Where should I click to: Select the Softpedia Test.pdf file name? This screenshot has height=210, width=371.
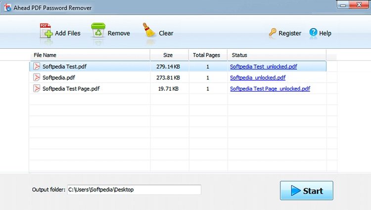click(65, 67)
